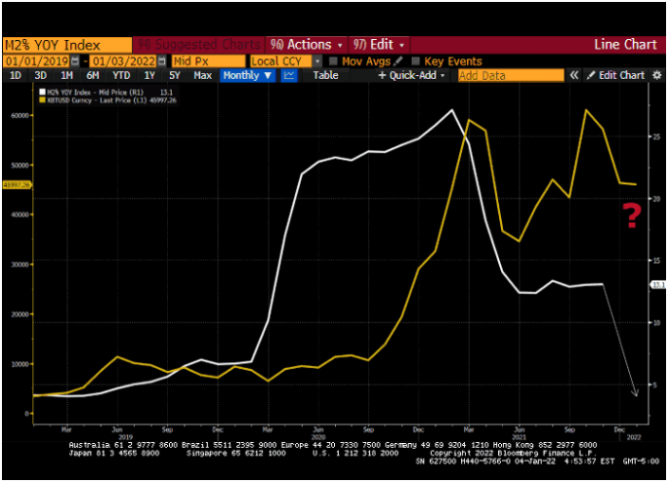Open the Actions dropdown menu
669x483 pixels.
pyautogui.click(x=307, y=44)
